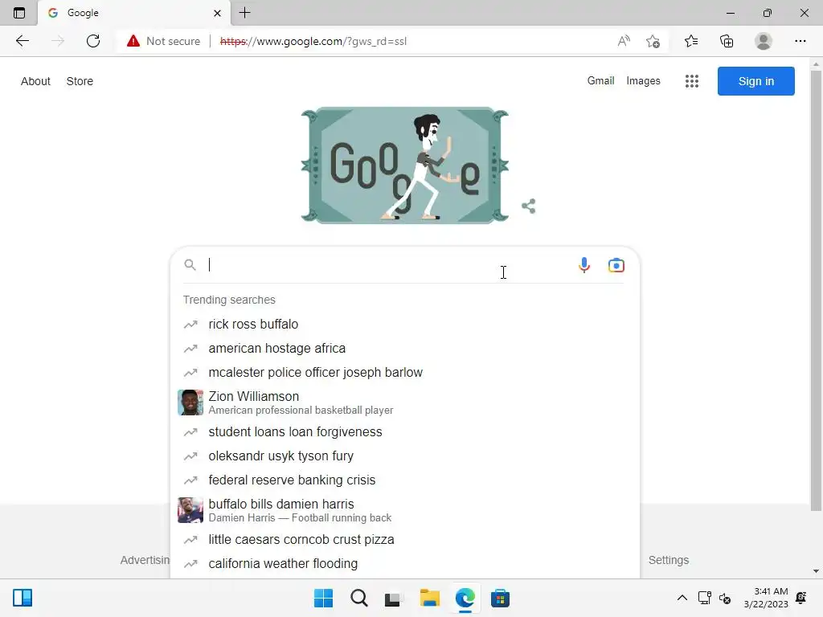Open a new tab with plus button

pyautogui.click(x=244, y=13)
